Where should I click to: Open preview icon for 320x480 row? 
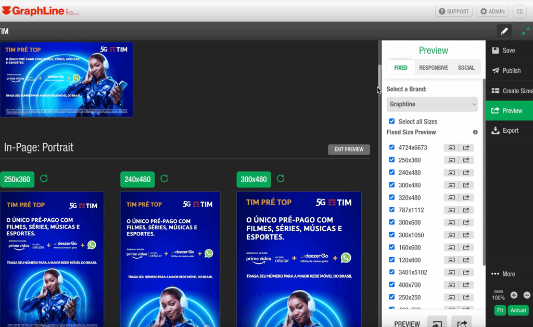(451, 197)
